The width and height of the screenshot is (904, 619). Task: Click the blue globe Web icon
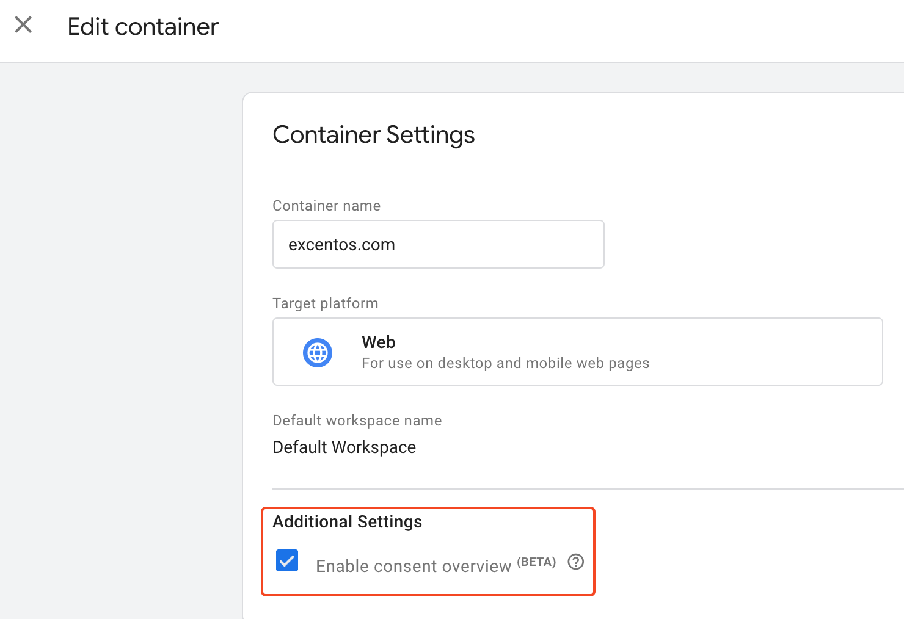point(318,353)
